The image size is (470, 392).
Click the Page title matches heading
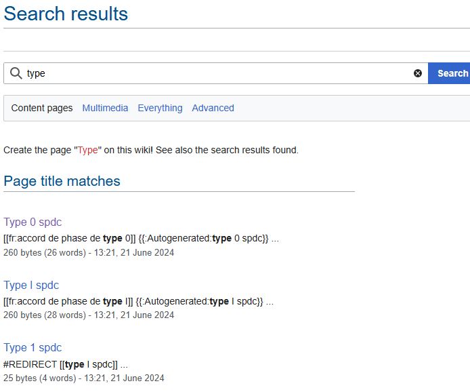click(62, 181)
